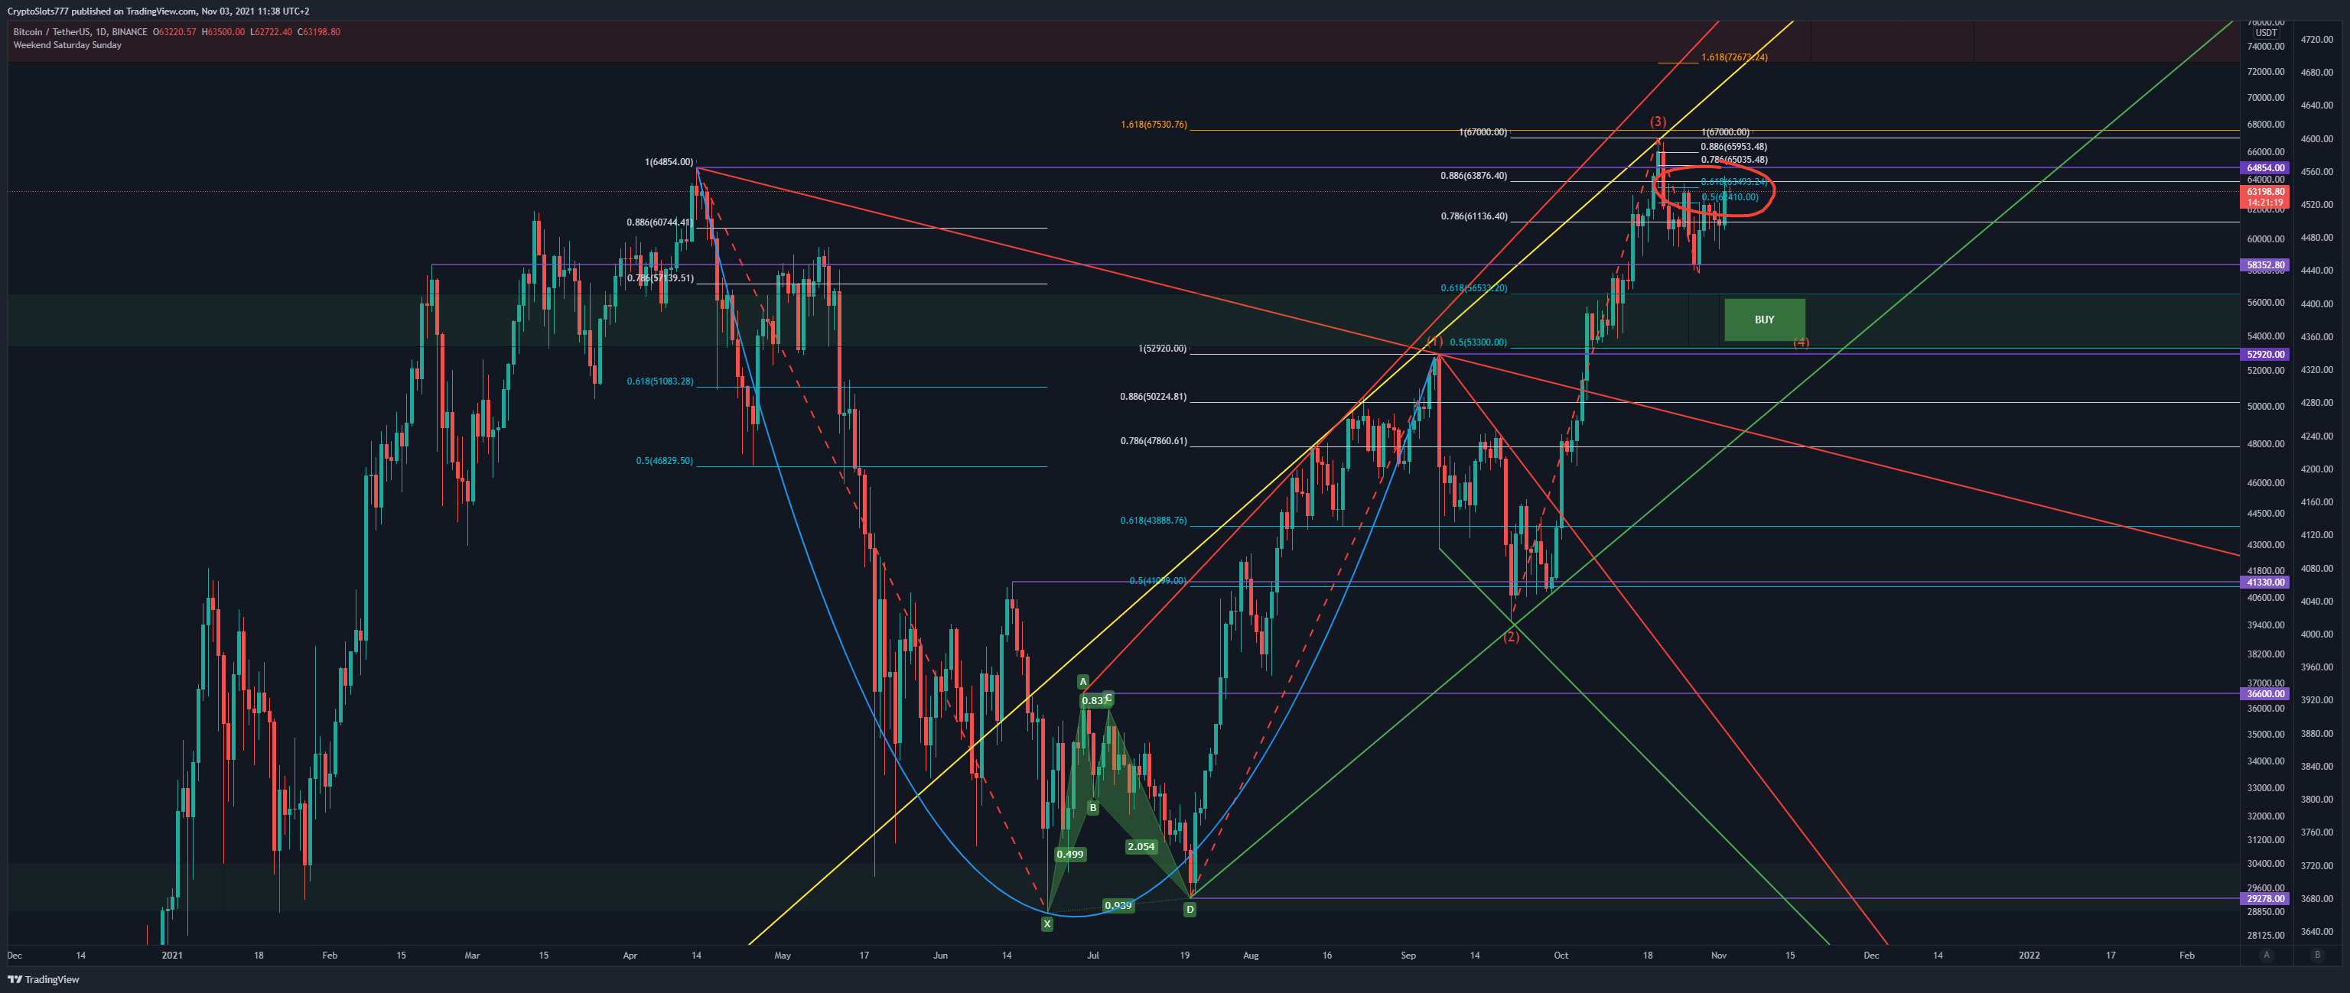Screen dimensions: 2350x993
Task: Click the 0.886(63876.40) Fibonacci label
Action: (1473, 175)
